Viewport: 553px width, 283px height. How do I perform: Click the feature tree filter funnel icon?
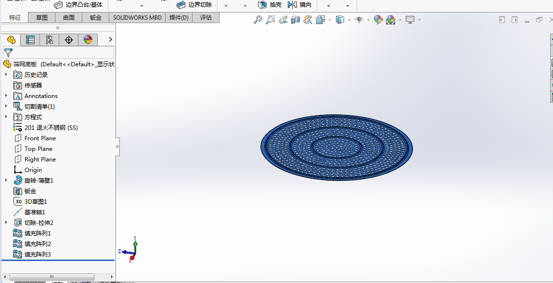tap(8, 53)
